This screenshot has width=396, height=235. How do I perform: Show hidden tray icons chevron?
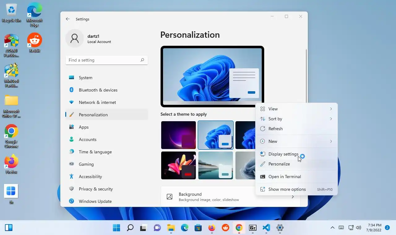click(333, 228)
